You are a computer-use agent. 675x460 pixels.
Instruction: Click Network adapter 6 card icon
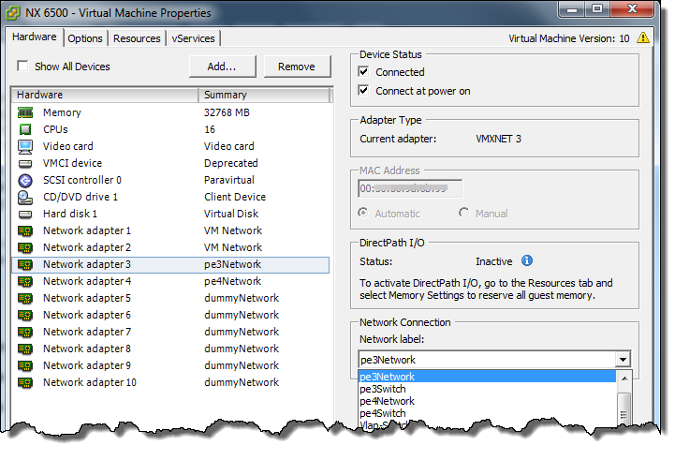click(25, 316)
